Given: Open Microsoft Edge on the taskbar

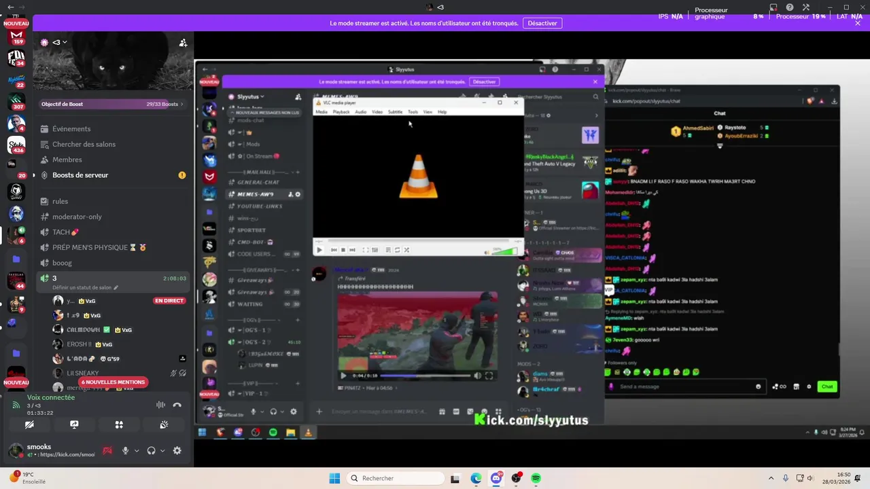Looking at the screenshot, I should (476, 478).
